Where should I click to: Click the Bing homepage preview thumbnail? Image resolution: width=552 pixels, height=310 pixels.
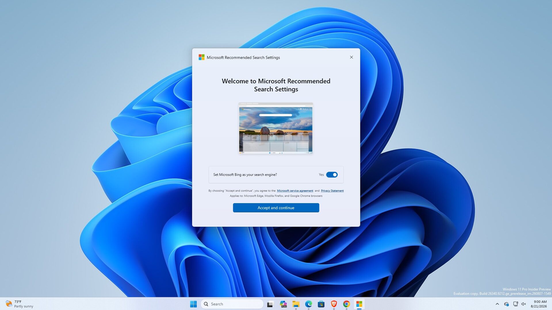275,128
